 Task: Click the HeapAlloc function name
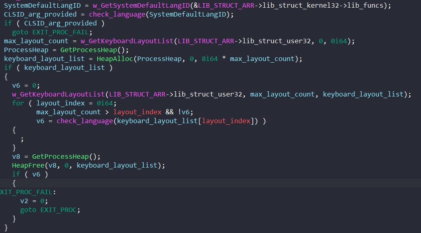(x=115, y=59)
